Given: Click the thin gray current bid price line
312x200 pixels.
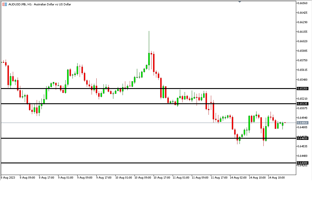Looking at the screenshot, I should [x=179, y=123].
